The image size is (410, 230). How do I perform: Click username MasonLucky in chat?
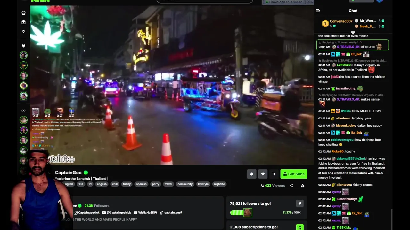(x=345, y=126)
